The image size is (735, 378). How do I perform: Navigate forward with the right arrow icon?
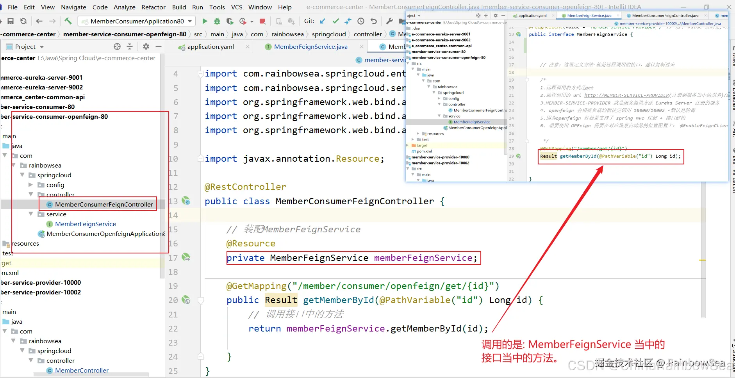point(53,21)
